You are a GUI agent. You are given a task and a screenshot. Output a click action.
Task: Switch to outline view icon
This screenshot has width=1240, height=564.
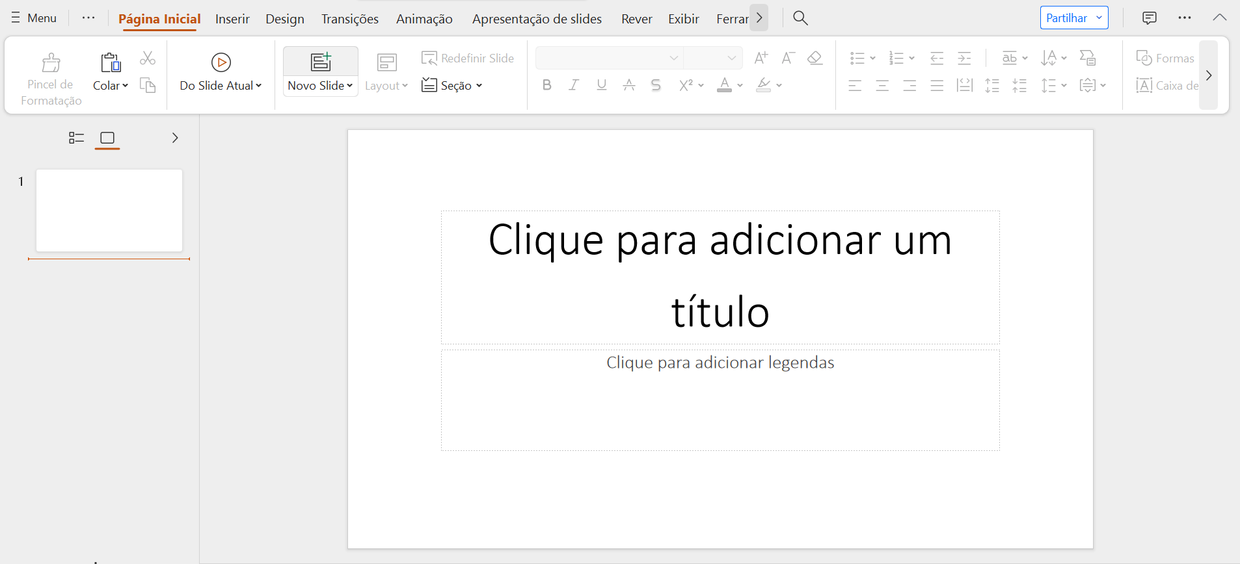click(x=76, y=138)
